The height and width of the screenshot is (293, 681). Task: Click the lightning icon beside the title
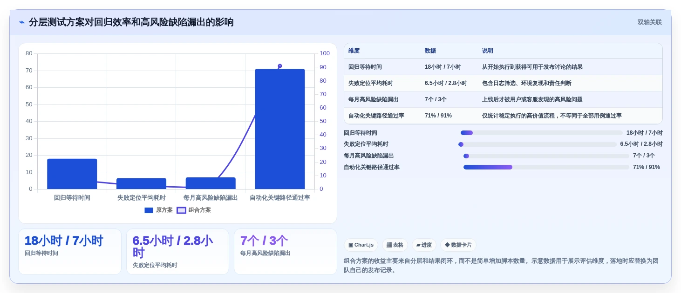pos(22,22)
